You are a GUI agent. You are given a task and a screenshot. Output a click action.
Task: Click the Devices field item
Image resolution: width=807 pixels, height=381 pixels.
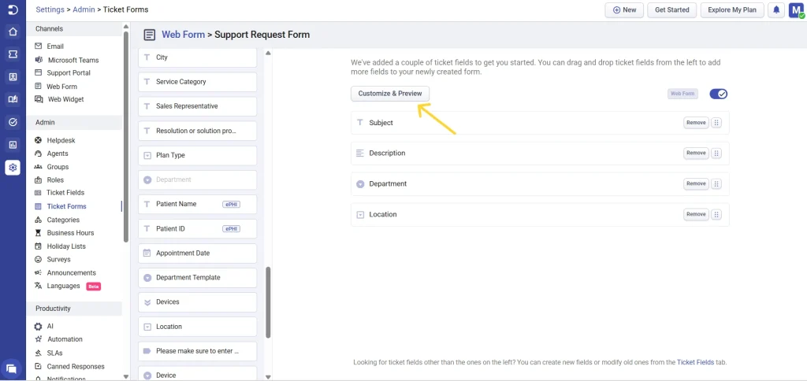(197, 302)
